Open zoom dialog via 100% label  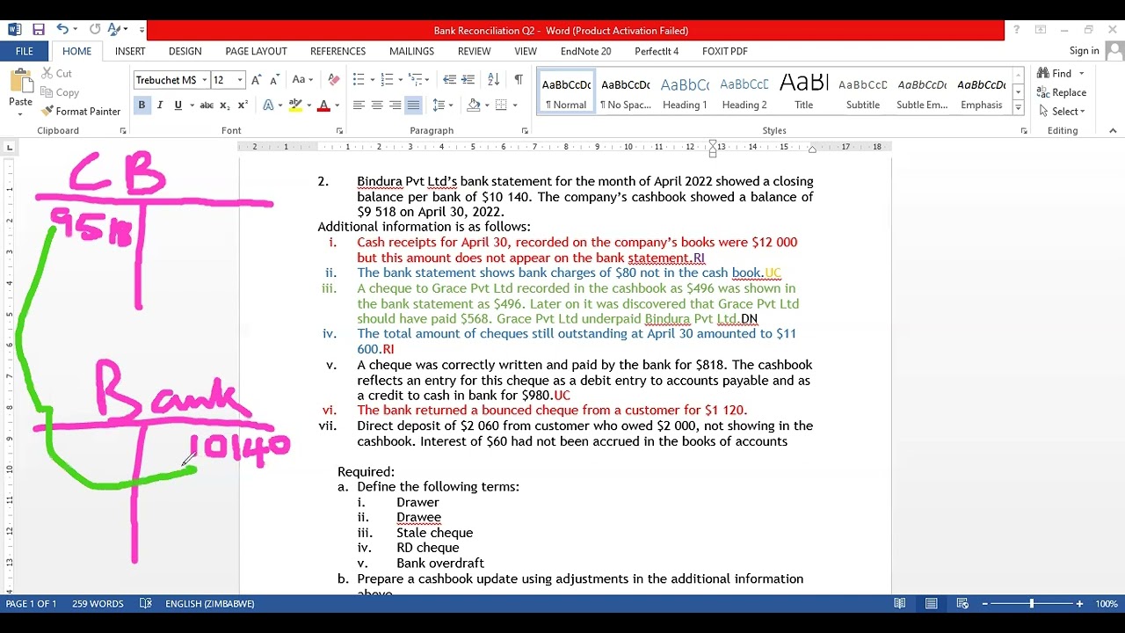click(x=1107, y=604)
